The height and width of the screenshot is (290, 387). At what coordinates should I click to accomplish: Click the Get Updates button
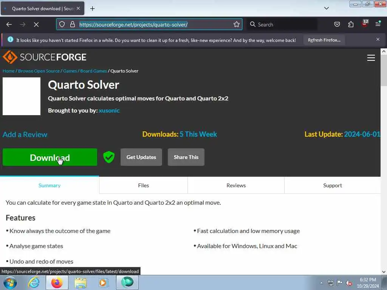141,157
